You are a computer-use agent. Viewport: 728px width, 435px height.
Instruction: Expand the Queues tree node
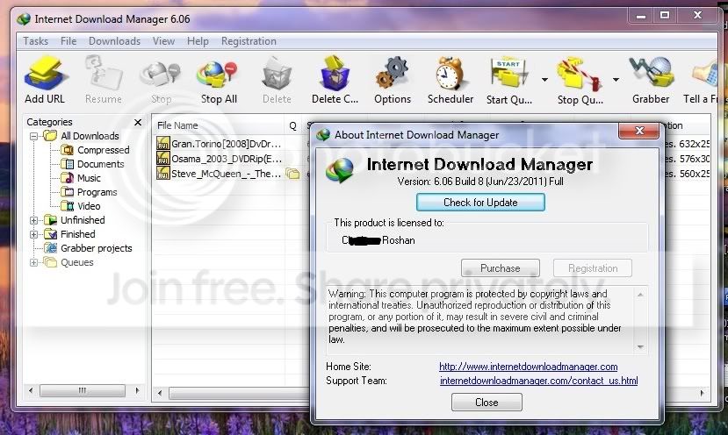coord(33,262)
